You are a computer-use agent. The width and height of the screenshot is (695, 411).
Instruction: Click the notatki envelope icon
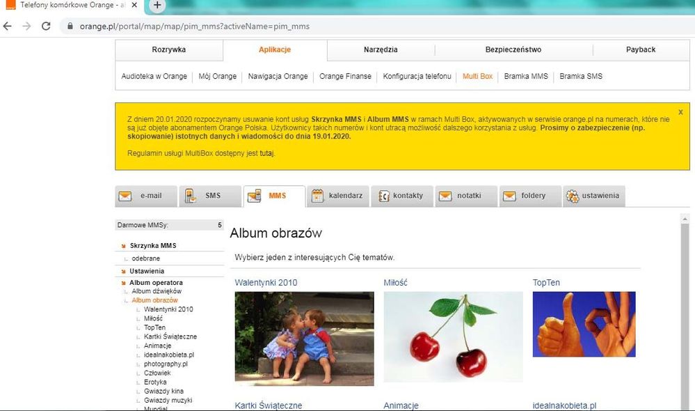point(445,196)
